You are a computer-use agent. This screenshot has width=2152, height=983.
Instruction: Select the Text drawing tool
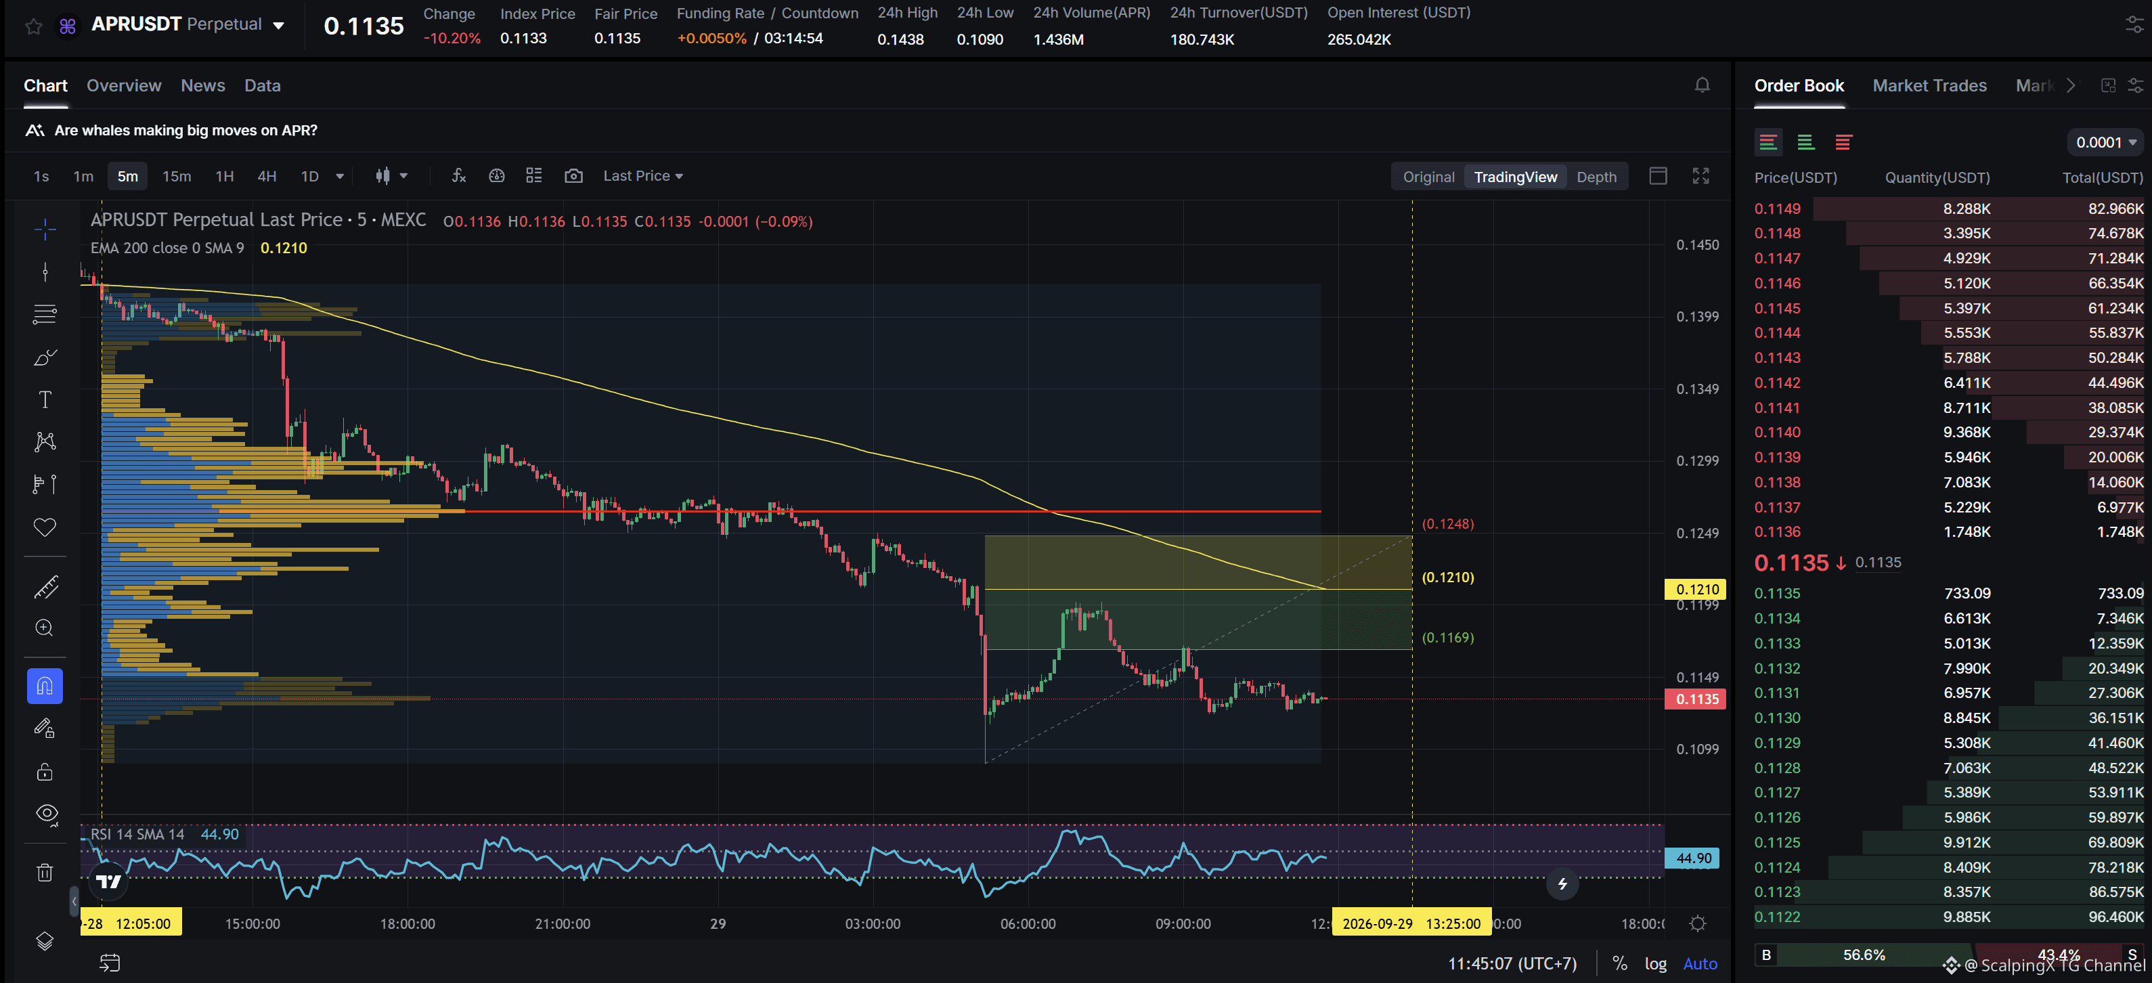coord(45,400)
